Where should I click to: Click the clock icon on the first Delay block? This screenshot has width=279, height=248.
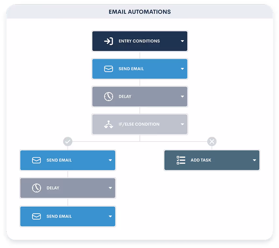pos(108,97)
